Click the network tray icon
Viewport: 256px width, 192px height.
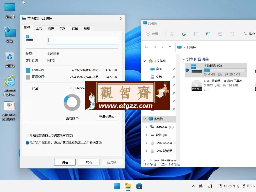tap(220, 186)
